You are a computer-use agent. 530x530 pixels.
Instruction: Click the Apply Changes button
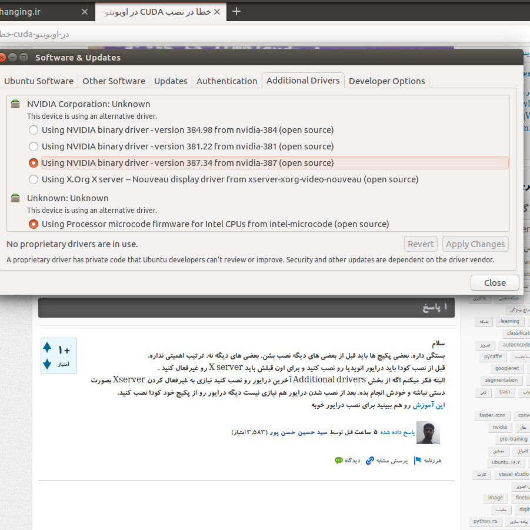point(475,244)
